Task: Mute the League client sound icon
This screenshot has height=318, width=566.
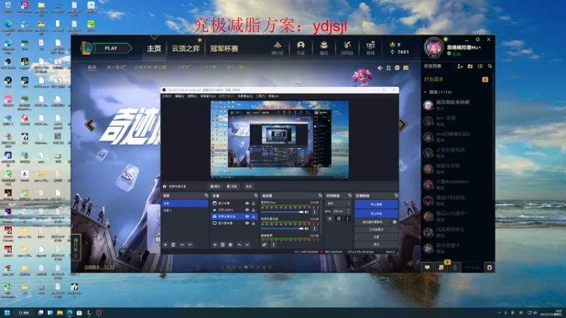Action: click(380, 67)
